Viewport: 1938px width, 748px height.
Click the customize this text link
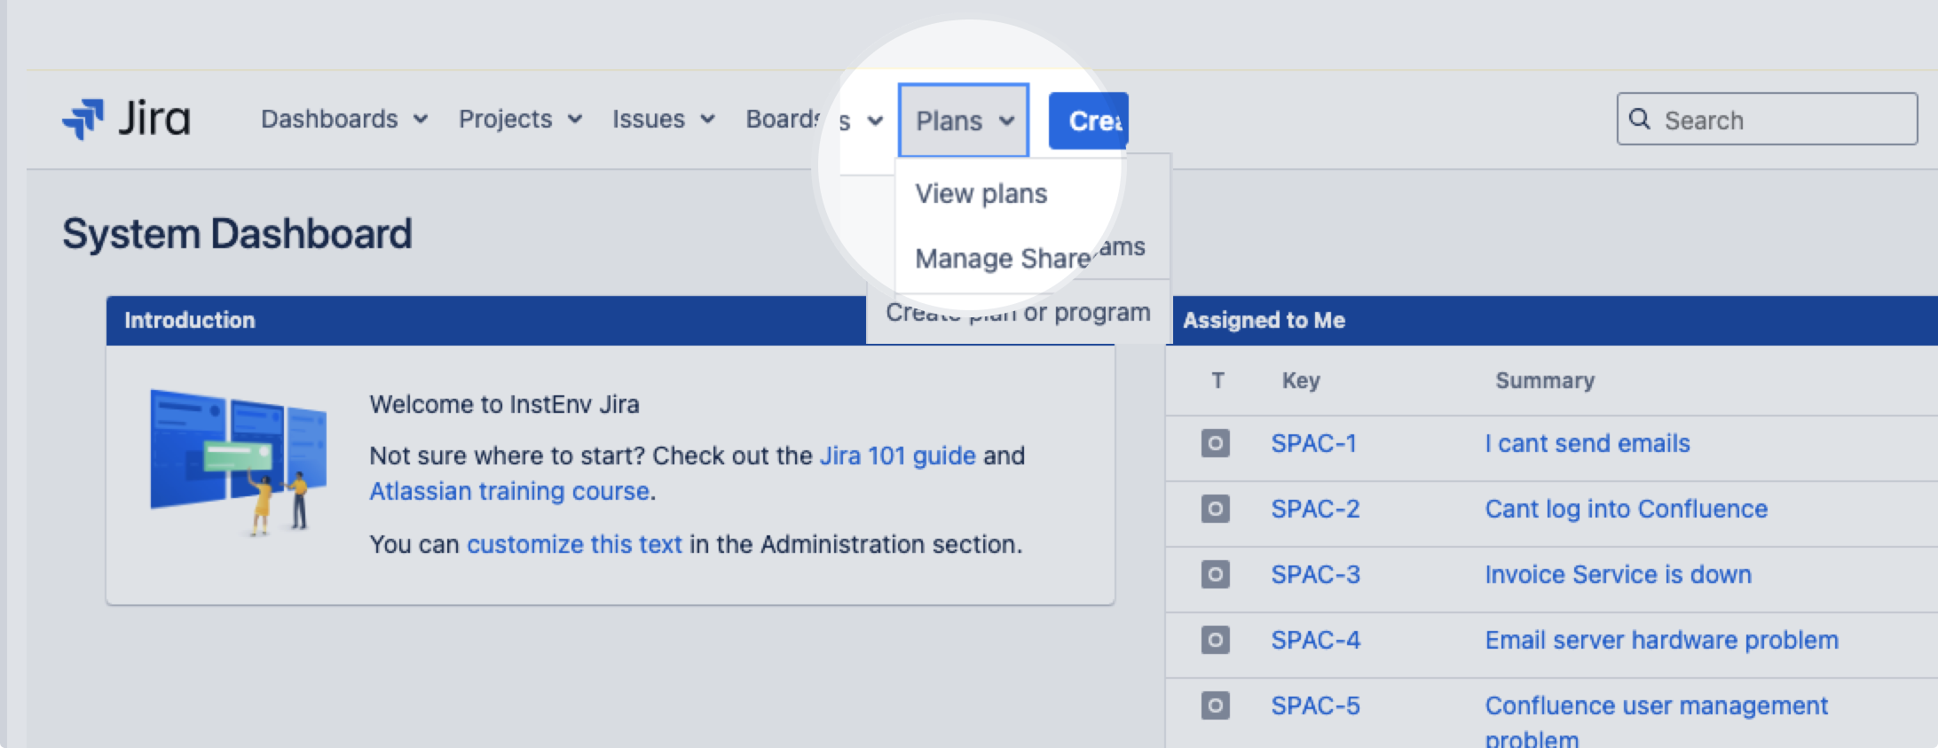pyautogui.click(x=574, y=544)
